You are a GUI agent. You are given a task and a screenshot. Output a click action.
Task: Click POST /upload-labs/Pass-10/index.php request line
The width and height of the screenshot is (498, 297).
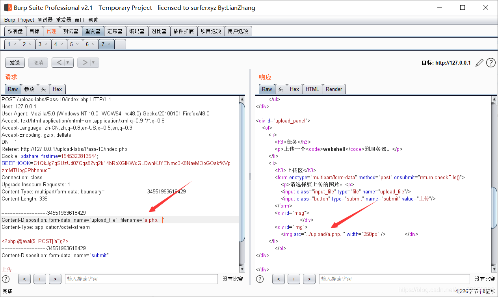pos(56,99)
